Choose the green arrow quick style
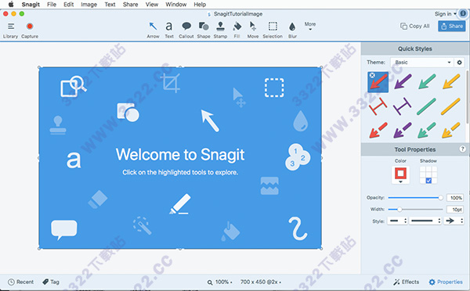Screen dimensions: 470x291 tap(427, 81)
